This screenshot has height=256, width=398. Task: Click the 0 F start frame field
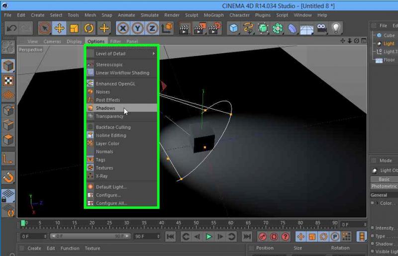(x=33, y=237)
